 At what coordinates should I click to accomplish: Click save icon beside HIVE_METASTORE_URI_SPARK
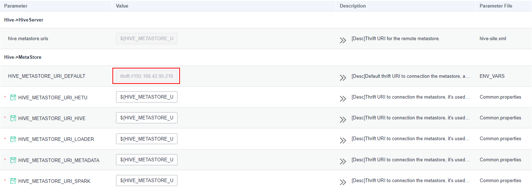13,181
